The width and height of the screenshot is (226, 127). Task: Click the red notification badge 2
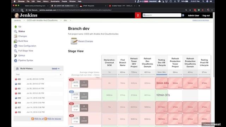[x=138, y=15]
